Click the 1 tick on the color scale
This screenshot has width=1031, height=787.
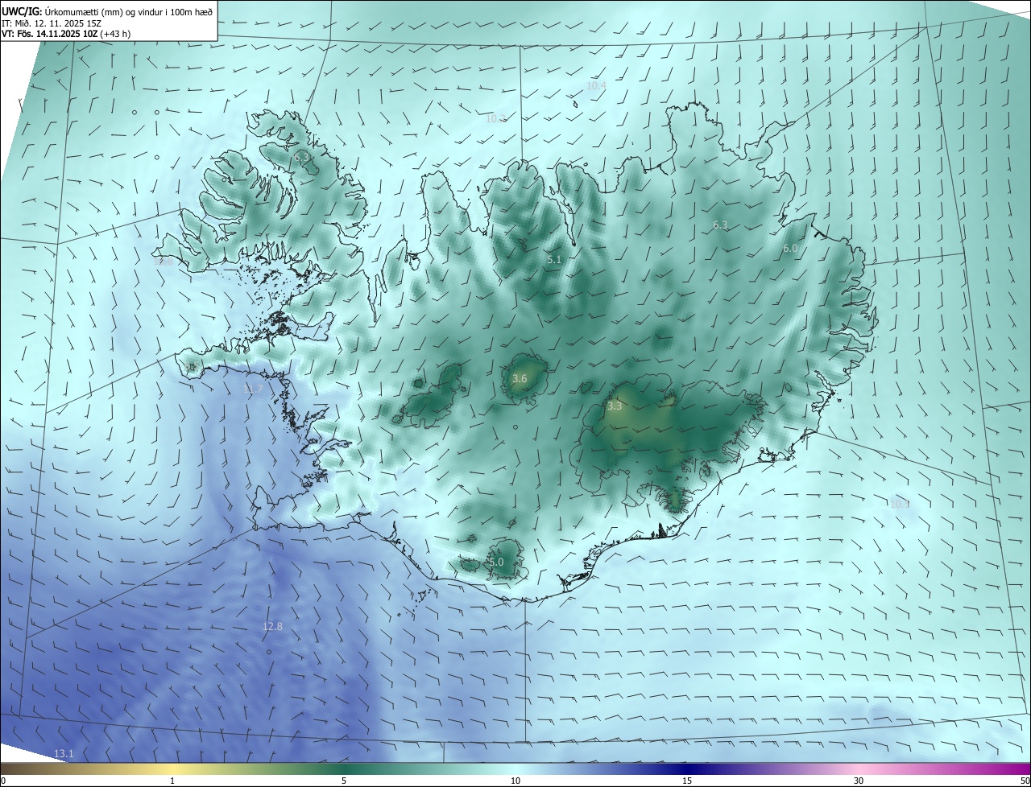point(172,781)
